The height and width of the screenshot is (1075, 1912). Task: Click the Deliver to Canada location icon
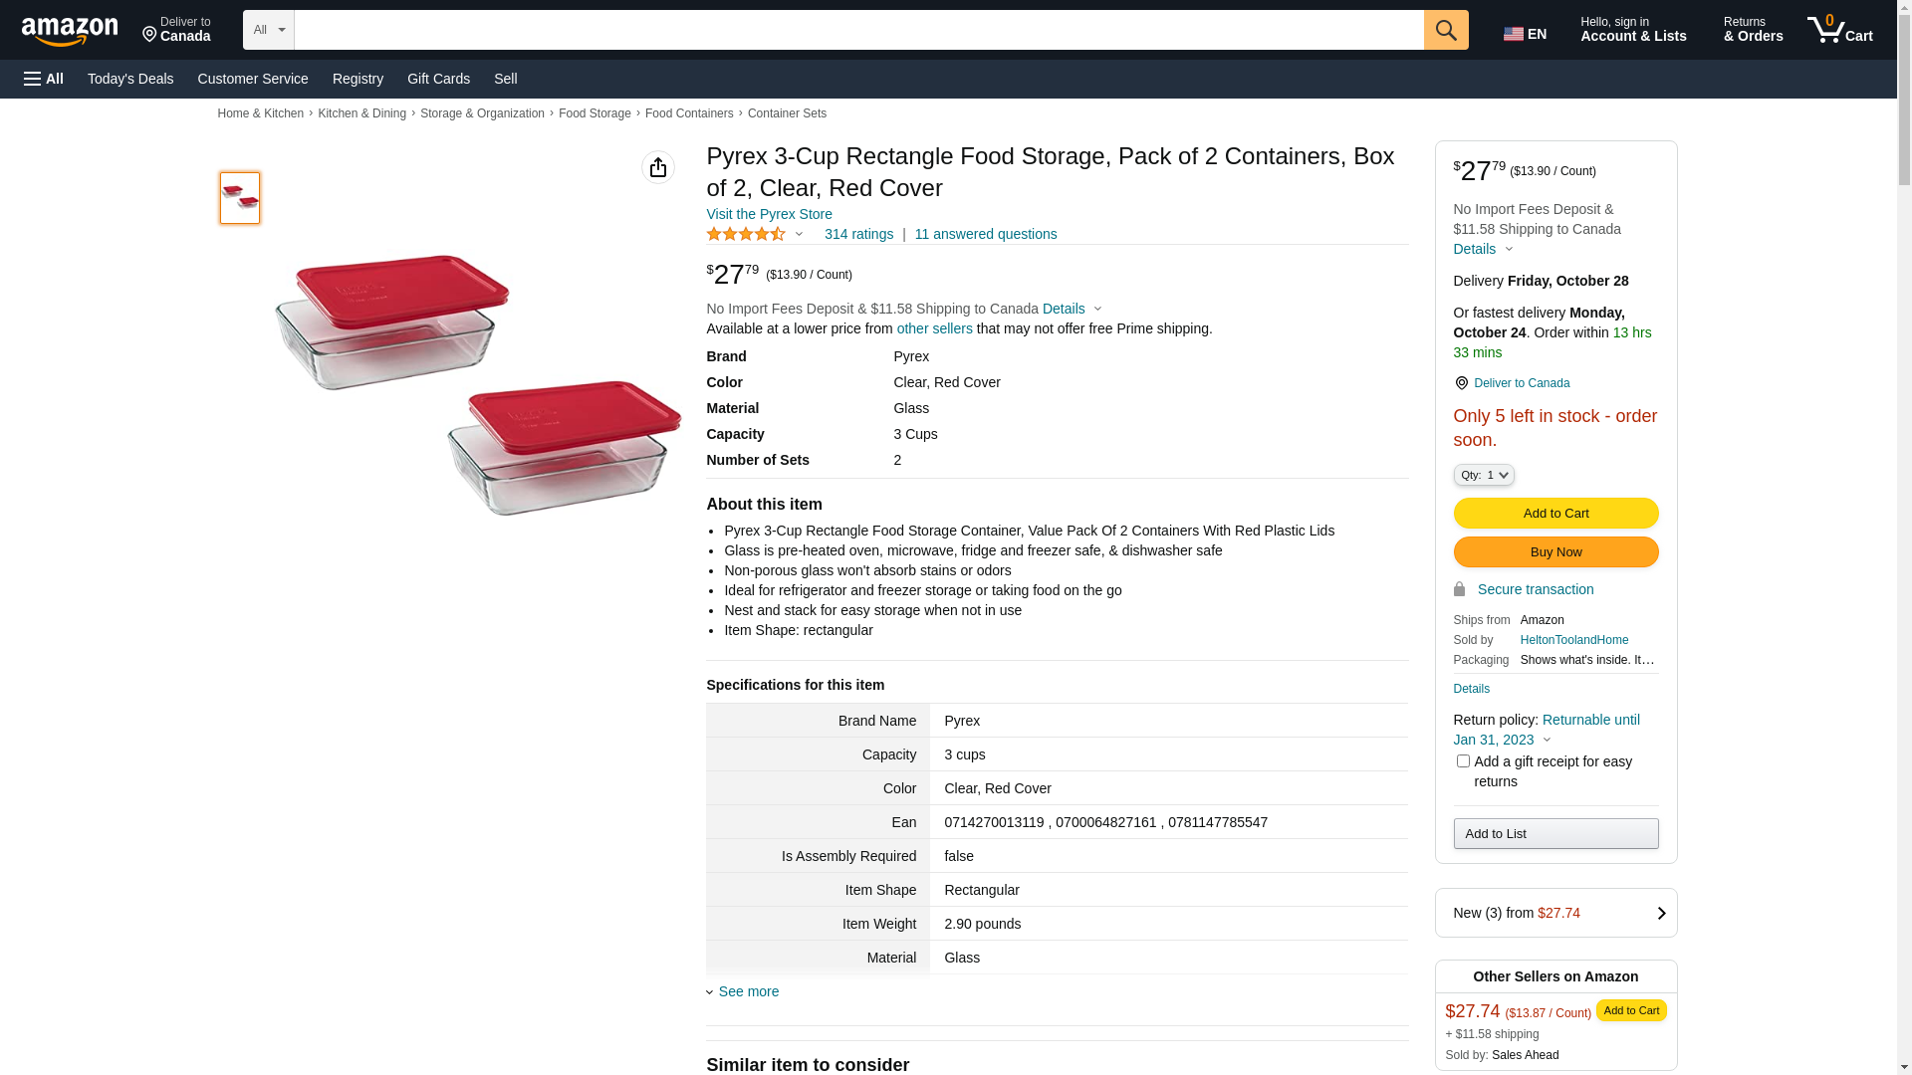[x=1462, y=383]
